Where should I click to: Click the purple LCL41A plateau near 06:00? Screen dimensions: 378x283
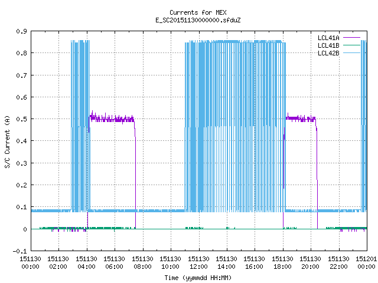click(112, 119)
